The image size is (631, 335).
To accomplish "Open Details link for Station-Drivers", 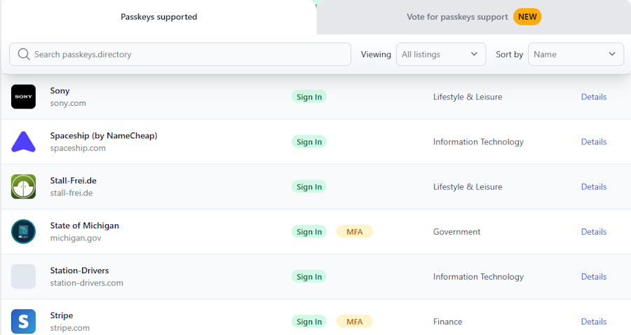I will coord(594,276).
